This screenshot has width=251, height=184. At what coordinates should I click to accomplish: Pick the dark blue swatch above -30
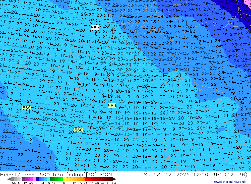point(37,179)
